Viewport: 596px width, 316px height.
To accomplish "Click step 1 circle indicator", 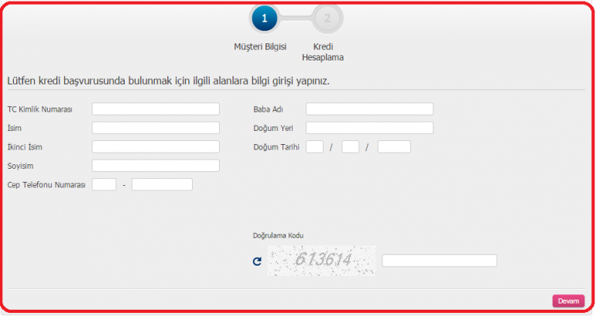I will point(264,19).
